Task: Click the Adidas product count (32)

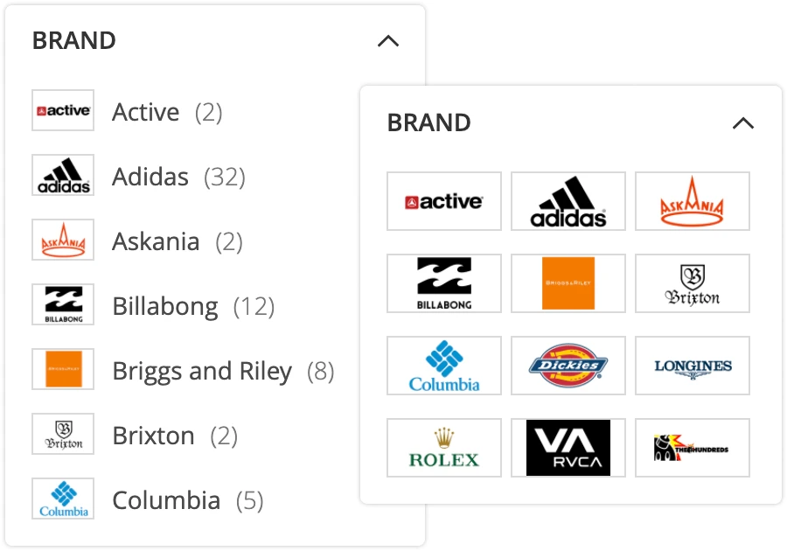Action: click(226, 176)
